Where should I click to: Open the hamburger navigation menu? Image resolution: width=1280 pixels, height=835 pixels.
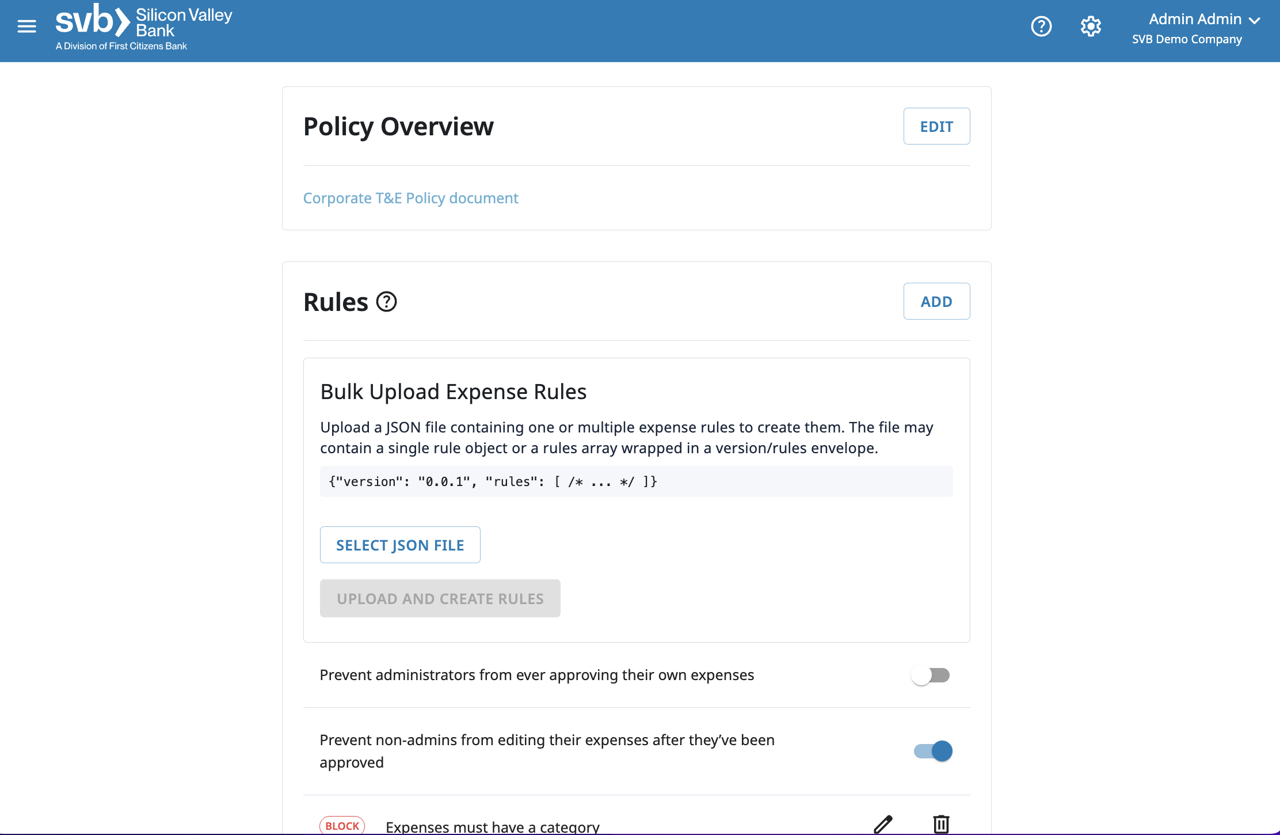tap(26, 26)
